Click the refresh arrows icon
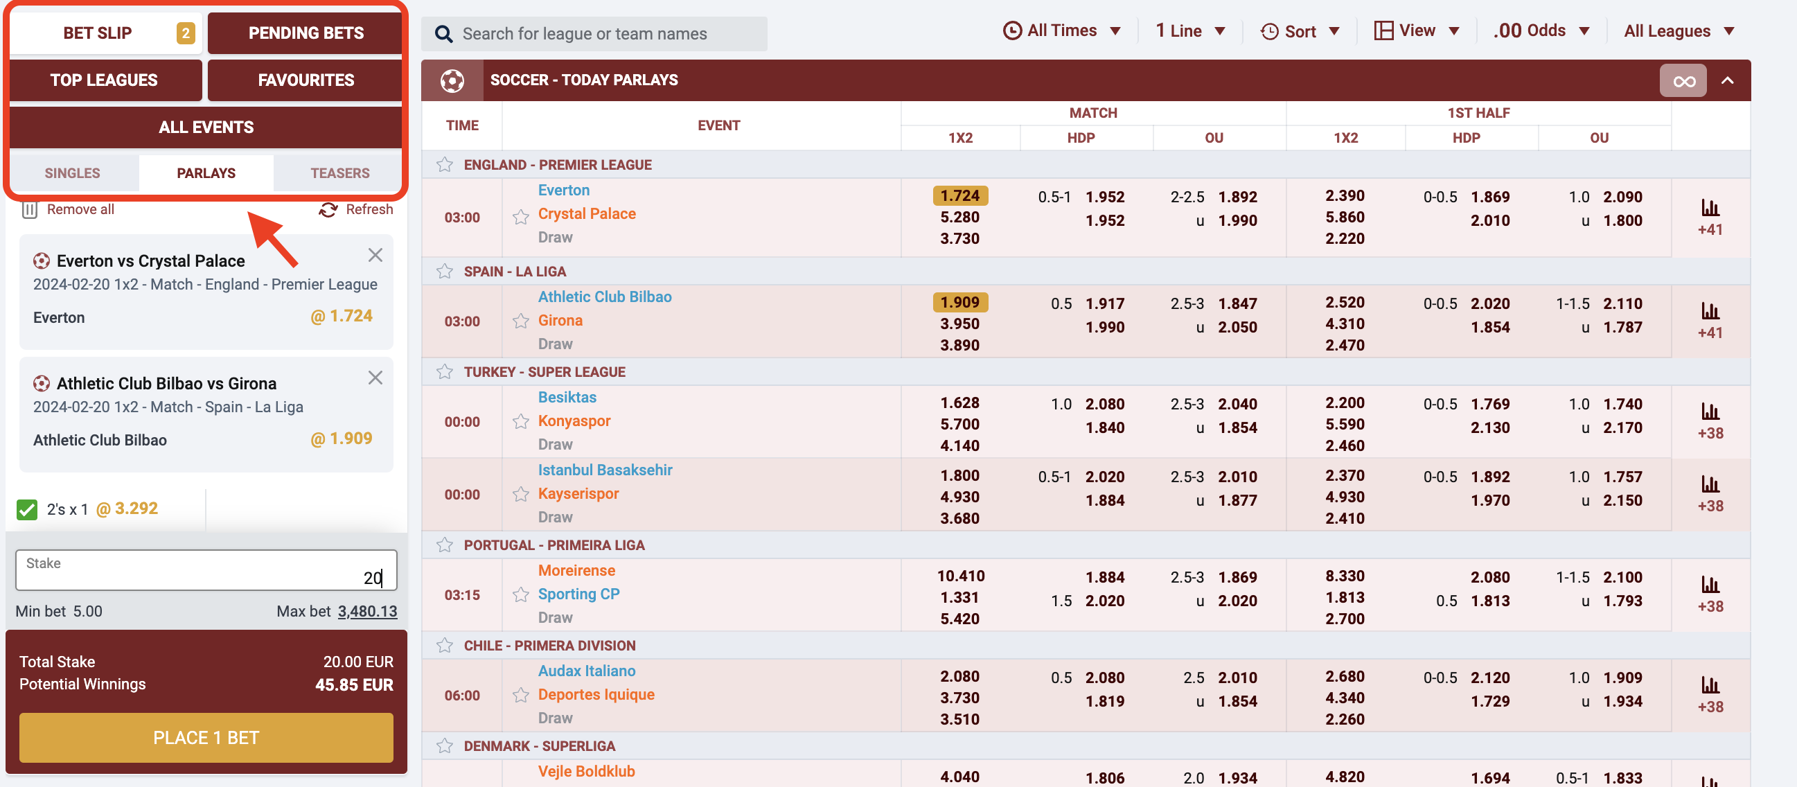The height and width of the screenshot is (787, 1797). (x=328, y=210)
